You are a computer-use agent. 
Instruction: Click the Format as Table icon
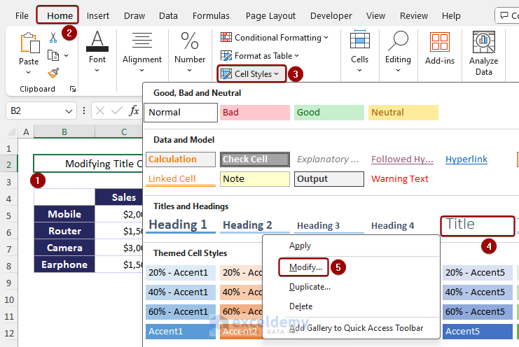(226, 55)
